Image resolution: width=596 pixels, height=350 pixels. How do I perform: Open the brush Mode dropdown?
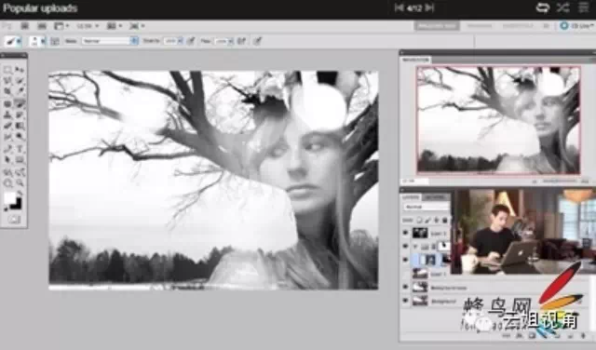(x=110, y=41)
